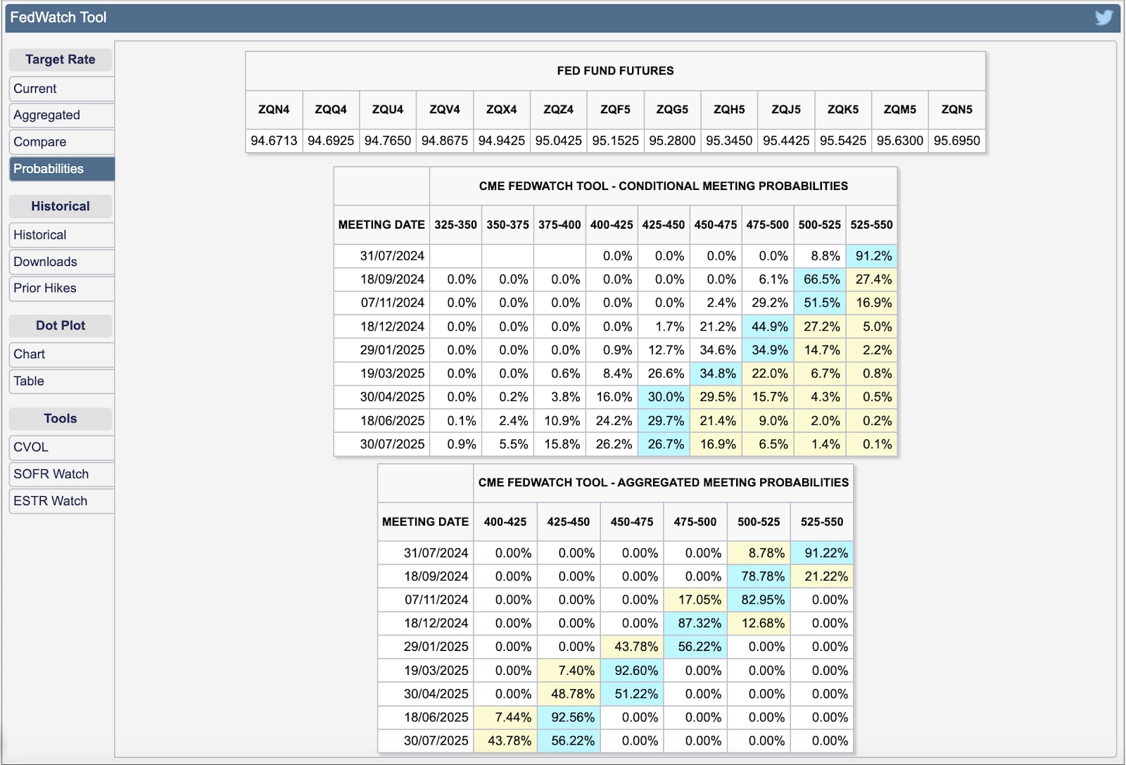Viewport: 1126px width, 765px height.
Task: Click the 30.0% conditional probability cell
Action: tap(664, 397)
